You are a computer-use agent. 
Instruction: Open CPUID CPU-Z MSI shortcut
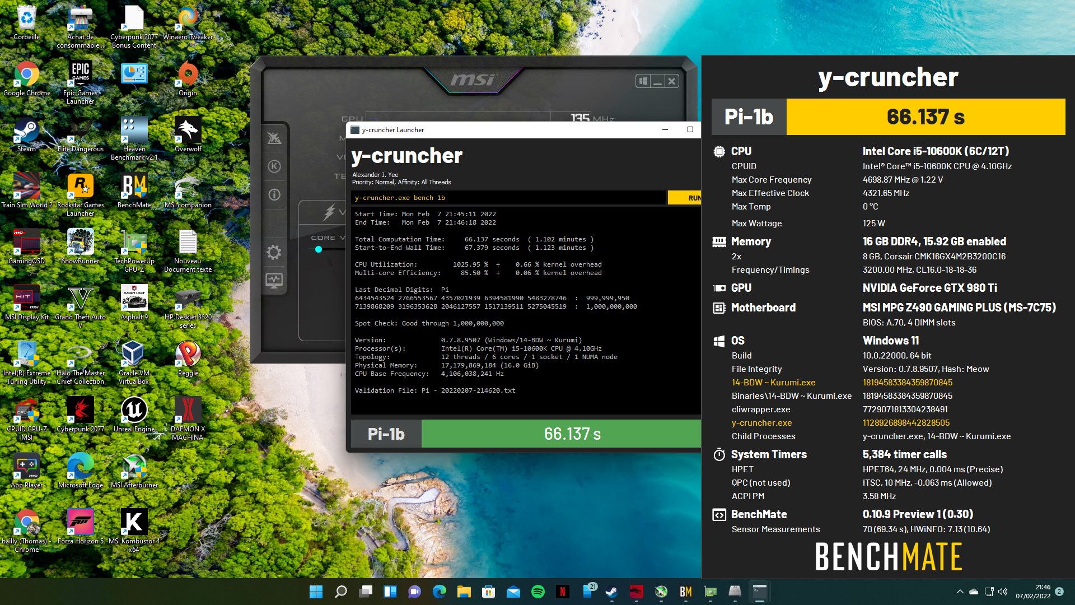tap(26, 419)
